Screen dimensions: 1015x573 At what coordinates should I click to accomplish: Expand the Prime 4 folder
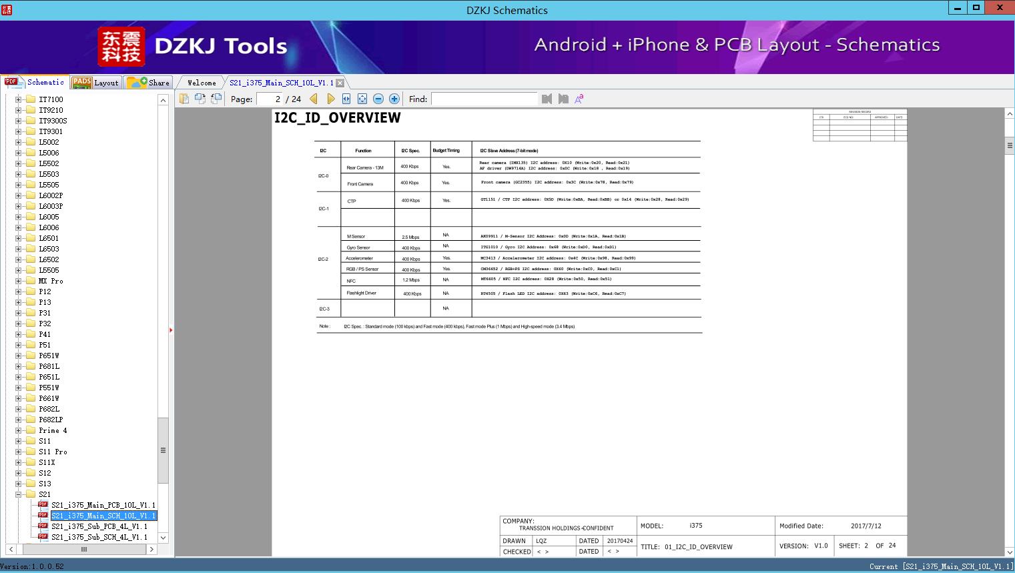pos(19,430)
